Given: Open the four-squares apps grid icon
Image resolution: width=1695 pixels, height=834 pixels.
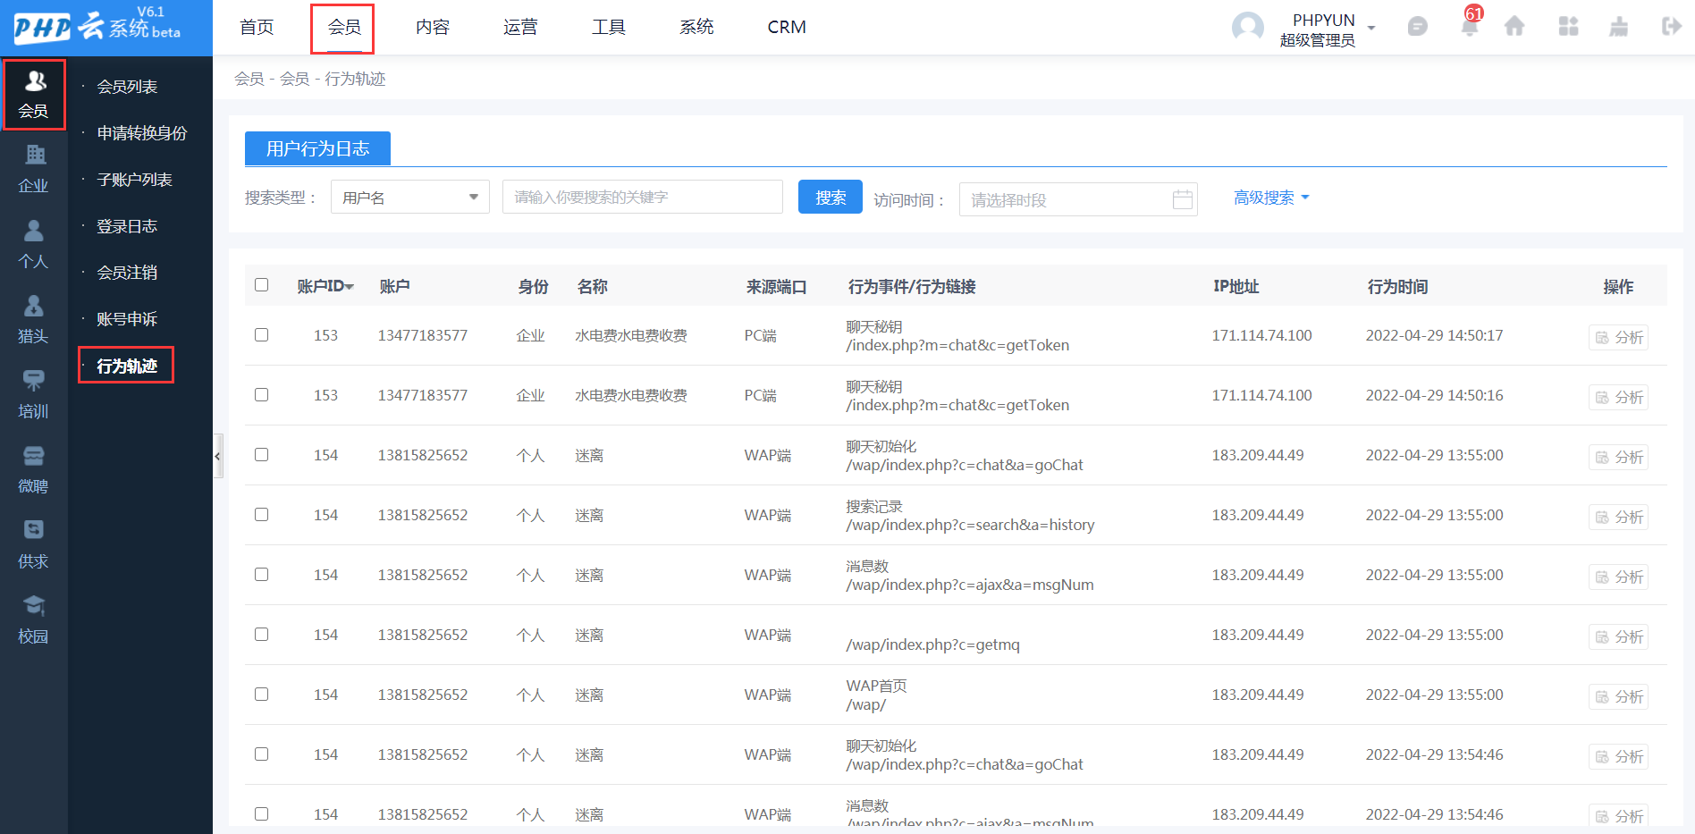Looking at the screenshot, I should coord(1568,27).
